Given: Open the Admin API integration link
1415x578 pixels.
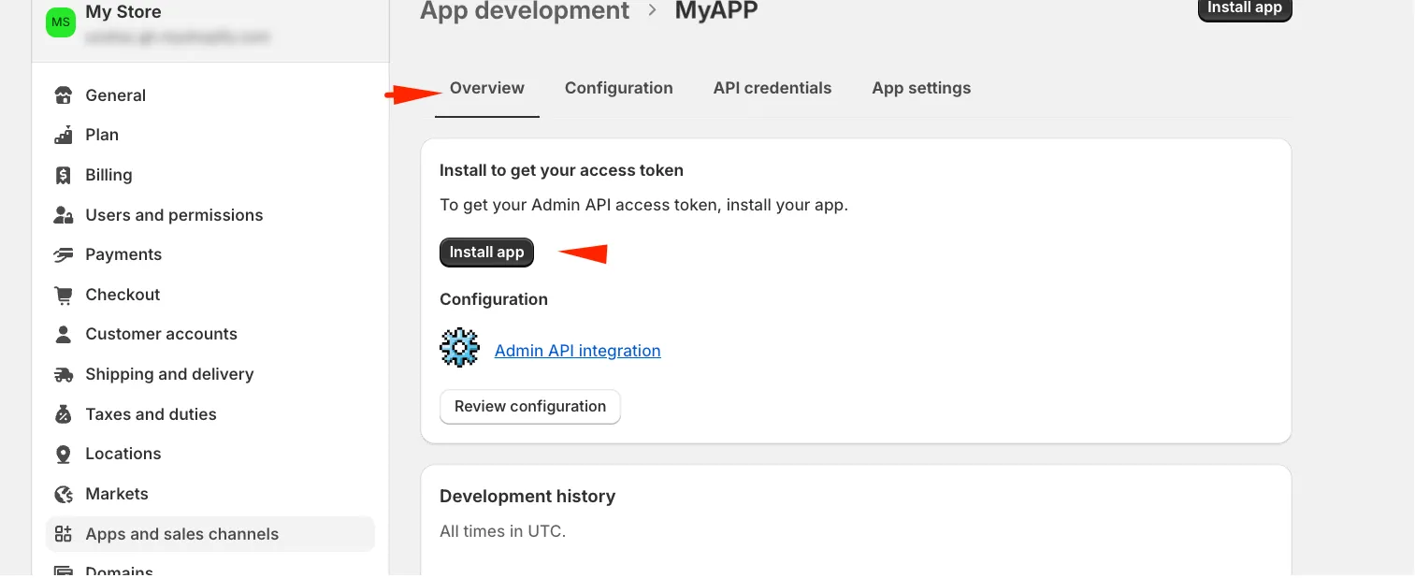Looking at the screenshot, I should 578,351.
